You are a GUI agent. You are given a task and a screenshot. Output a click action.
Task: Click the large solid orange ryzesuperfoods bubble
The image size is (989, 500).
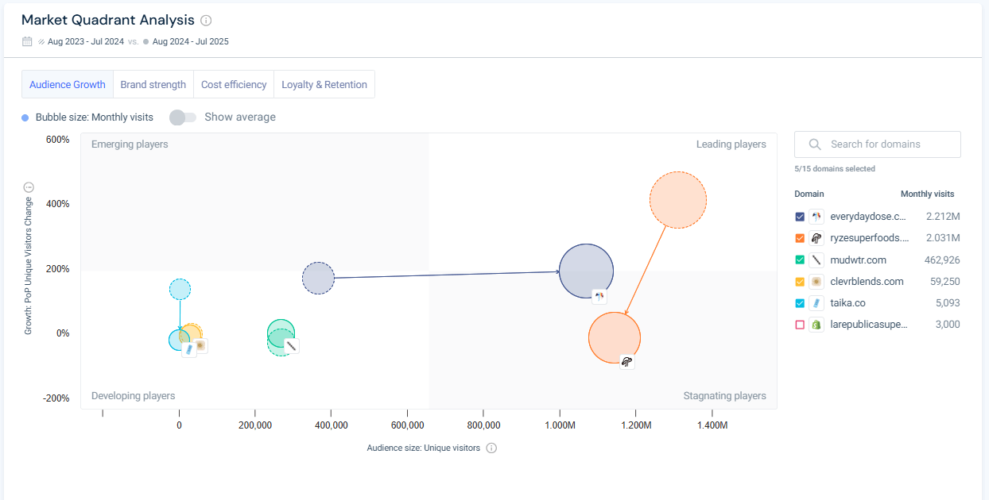(615, 338)
